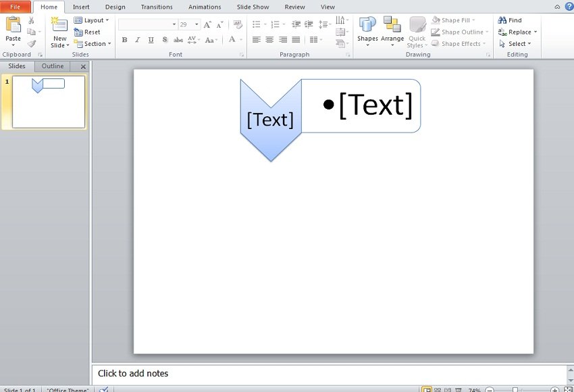This screenshot has height=392, width=574.
Task: Click the Cut scissors icon
Action: 32,21
